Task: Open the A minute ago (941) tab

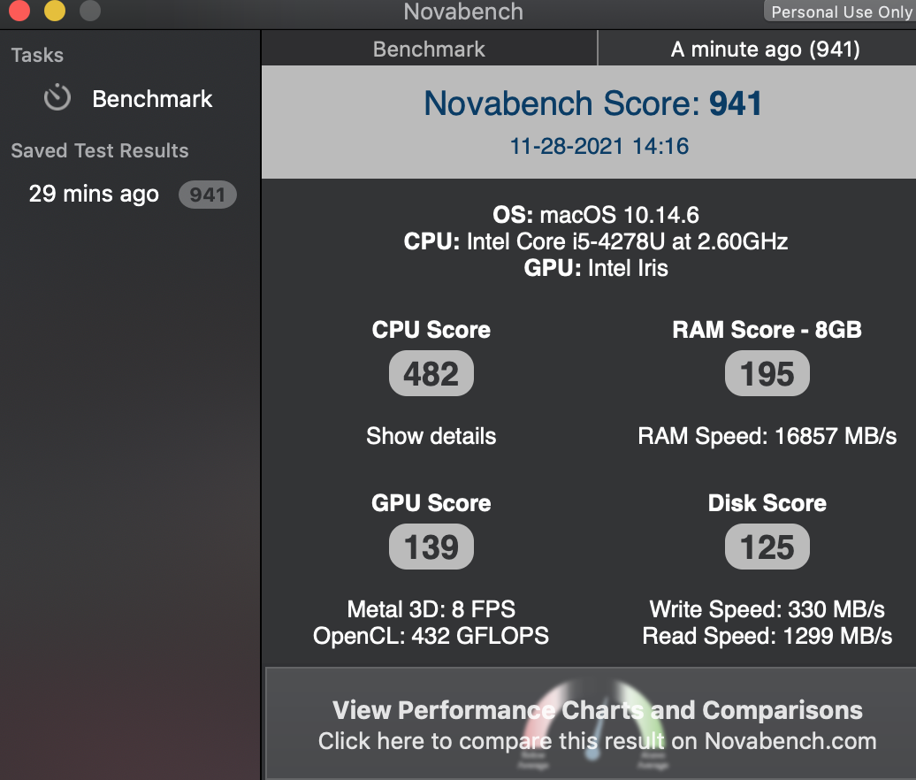Action: coord(765,50)
